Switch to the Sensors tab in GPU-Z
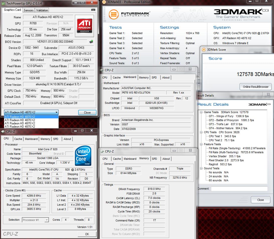 pos(29,10)
